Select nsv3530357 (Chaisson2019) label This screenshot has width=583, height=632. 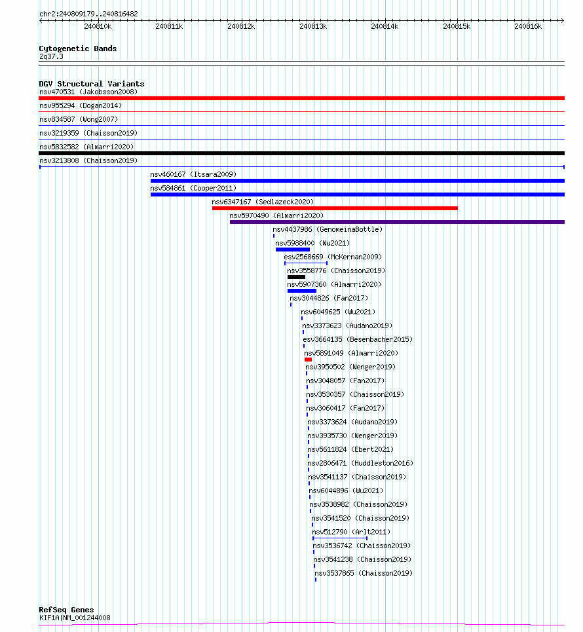(355, 394)
